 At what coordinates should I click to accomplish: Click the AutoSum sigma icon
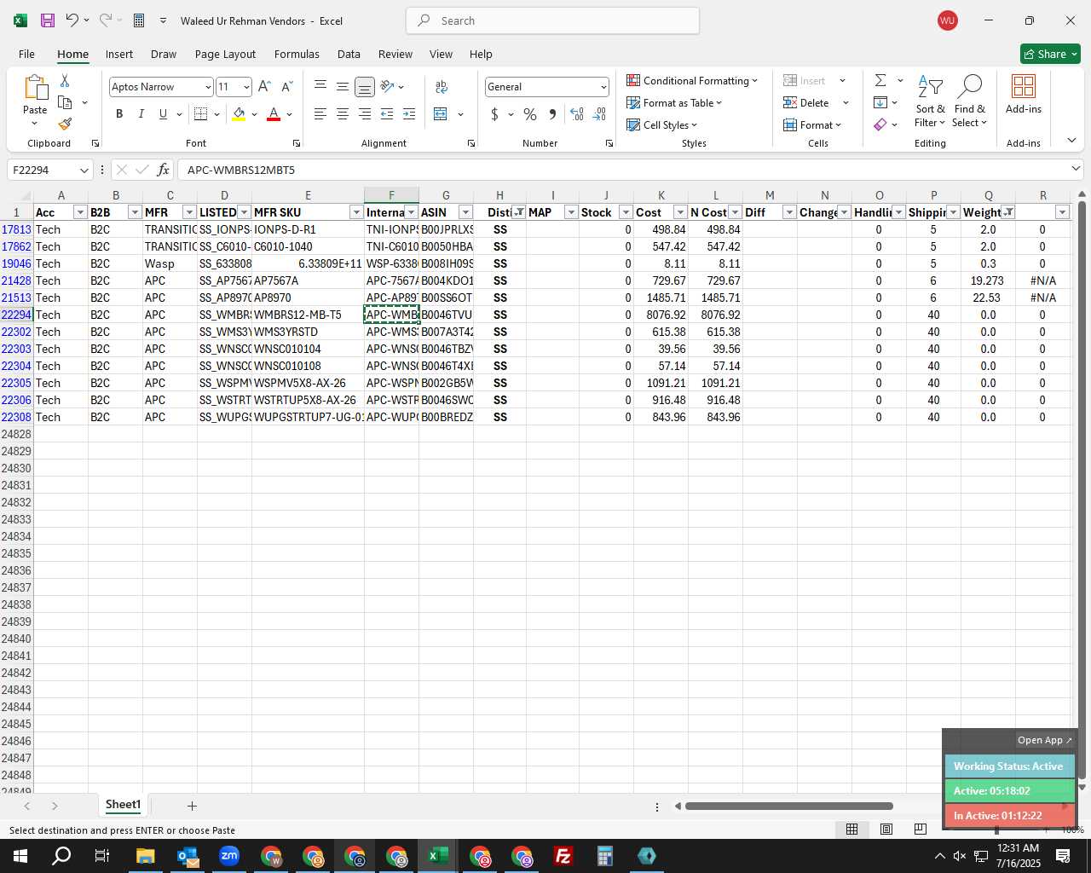[x=880, y=80]
